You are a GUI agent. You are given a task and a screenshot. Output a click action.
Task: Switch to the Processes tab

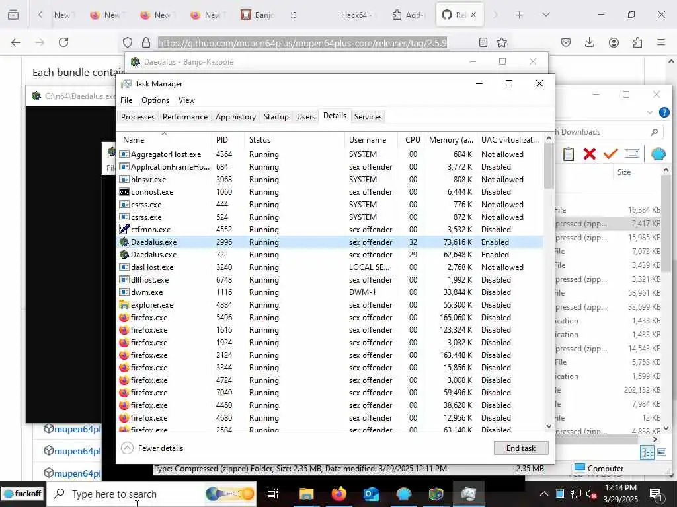[138, 117]
